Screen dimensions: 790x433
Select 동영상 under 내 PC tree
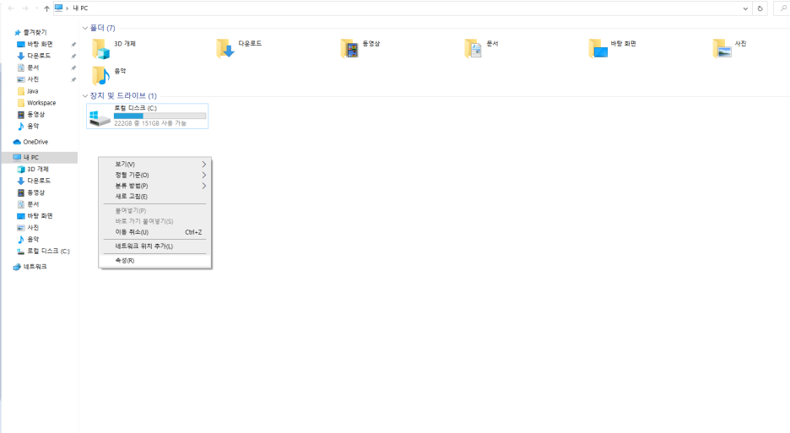click(35, 192)
